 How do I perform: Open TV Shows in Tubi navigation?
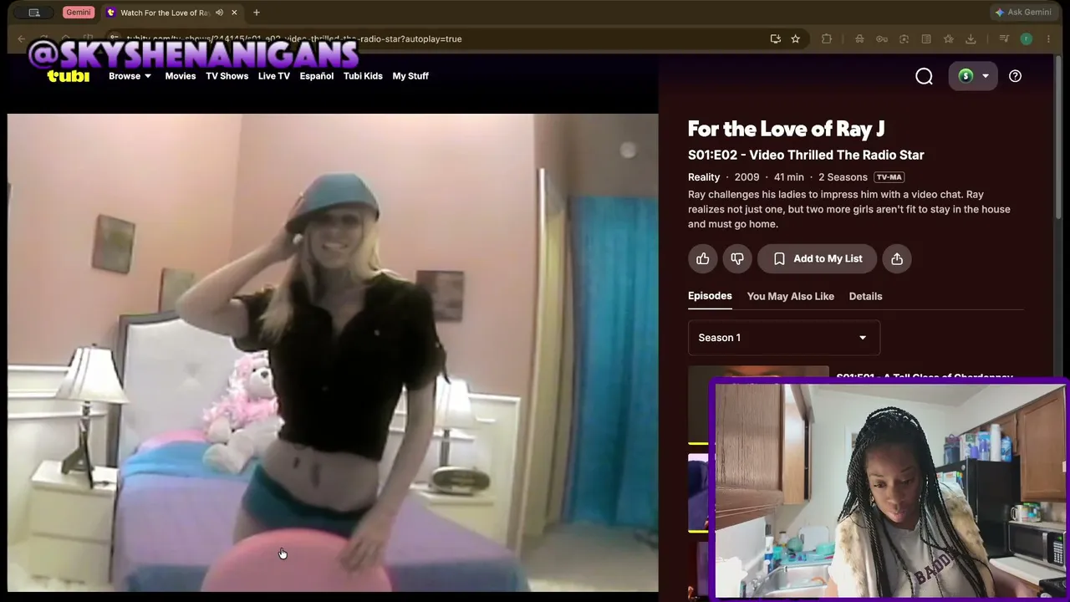(x=227, y=76)
